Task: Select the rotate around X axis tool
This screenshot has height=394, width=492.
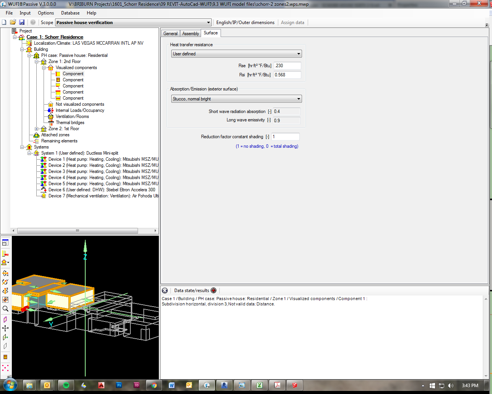Action: click(x=5, y=273)
